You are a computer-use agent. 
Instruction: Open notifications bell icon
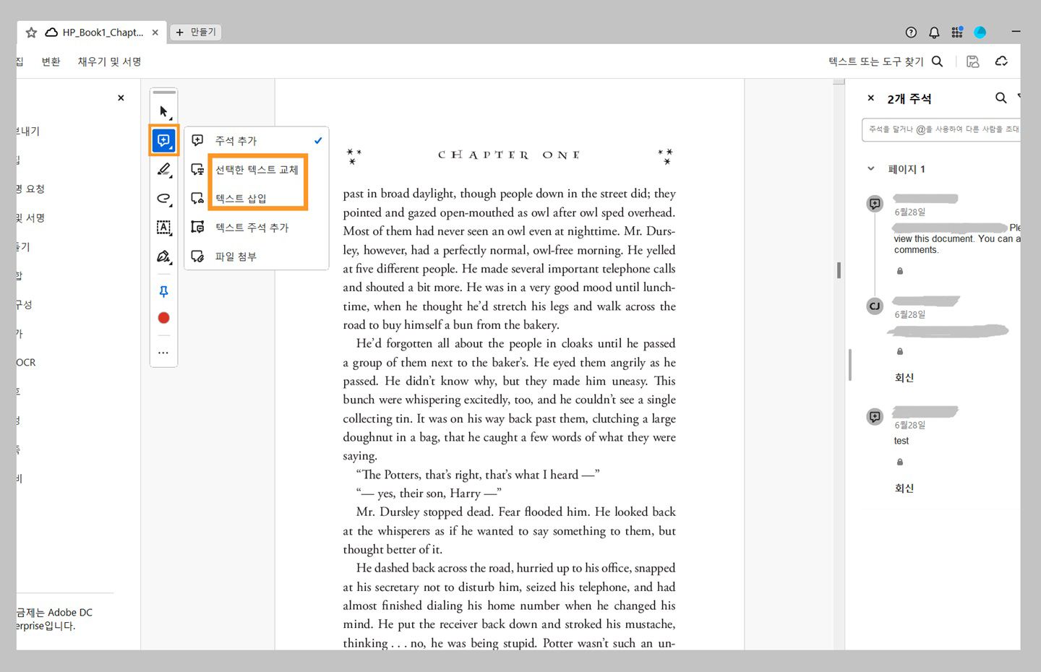[934, 33]
